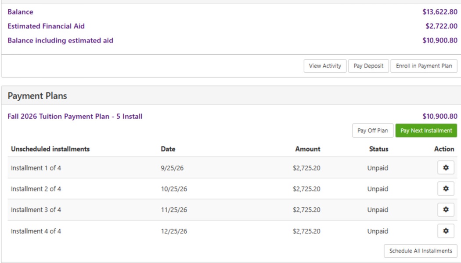Click Unpaid status of Installment 4 of 4
Image resolution: width=461 pixels, height=263 pixels.
tap(378, 231)
